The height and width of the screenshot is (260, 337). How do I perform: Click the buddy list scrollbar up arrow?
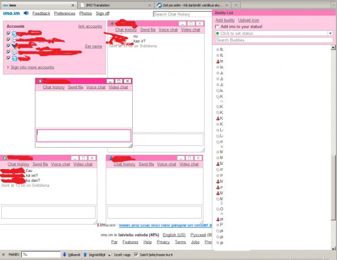coord(333,47)
